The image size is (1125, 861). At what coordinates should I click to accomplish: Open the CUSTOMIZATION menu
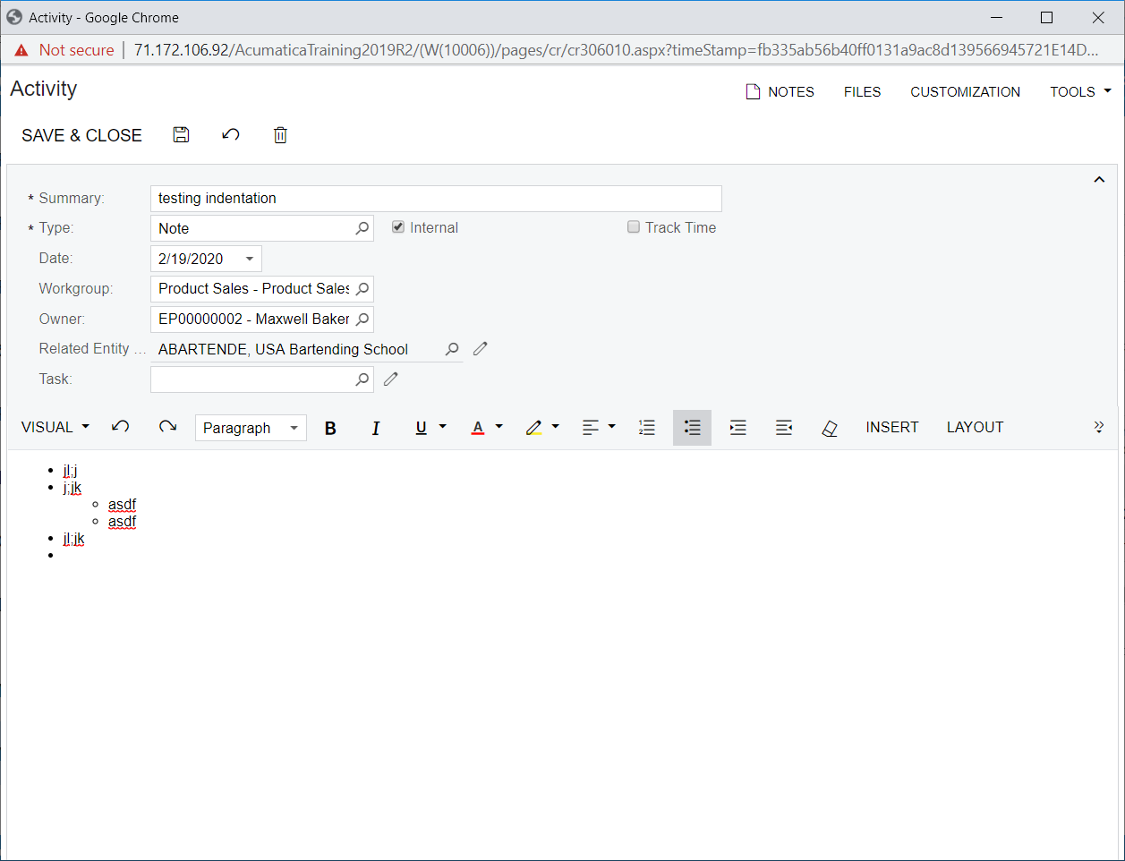(965, 91)
